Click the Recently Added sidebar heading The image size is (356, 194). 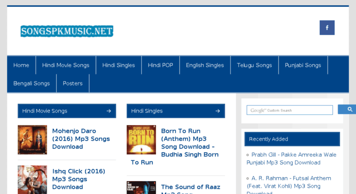(268, 139)
